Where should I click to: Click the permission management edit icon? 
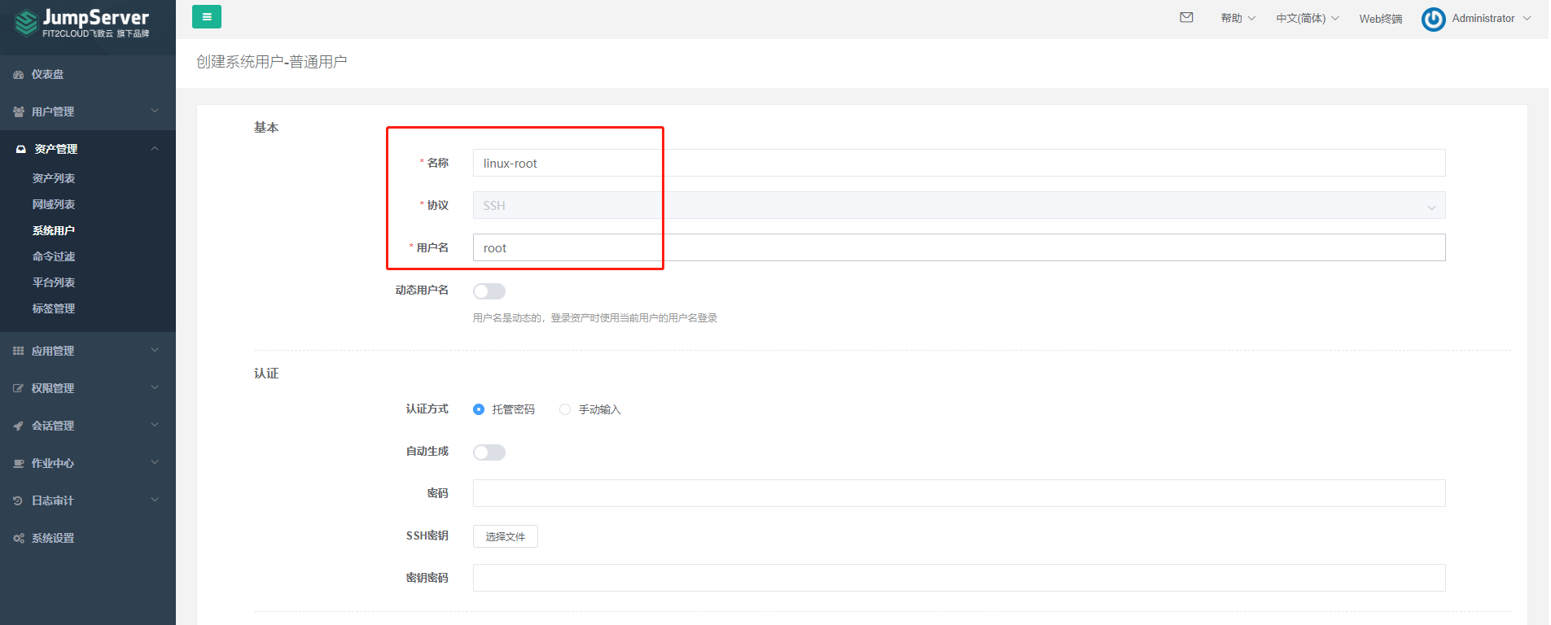coord(19,389)
